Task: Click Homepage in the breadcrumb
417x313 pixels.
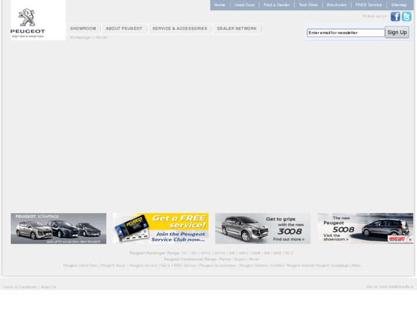Action: point(80,37)
